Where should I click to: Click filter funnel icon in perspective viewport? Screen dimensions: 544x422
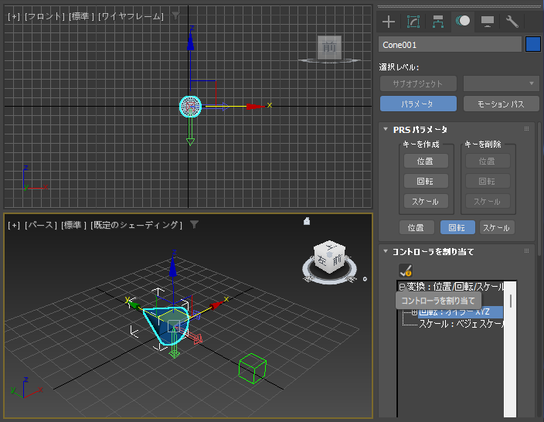(194, 225)
